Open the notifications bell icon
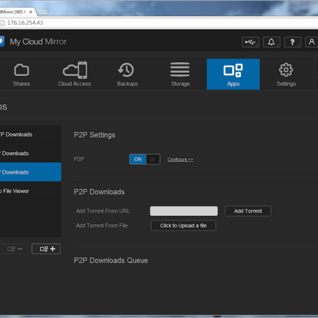The width and height of the screenshot is (318, 318). click(x=272, y=42)
